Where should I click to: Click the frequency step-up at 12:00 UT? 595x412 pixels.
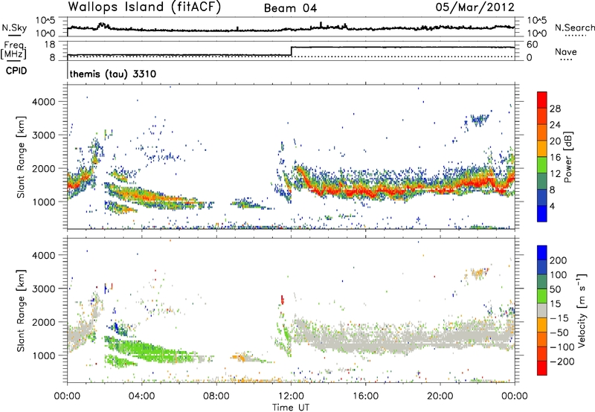[291, 51]
